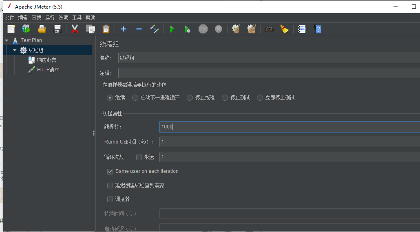Image resolution: width=420 pixels, height=232 pixels.
Task: Open Search with binoculars icon
Action: point(269,29)
